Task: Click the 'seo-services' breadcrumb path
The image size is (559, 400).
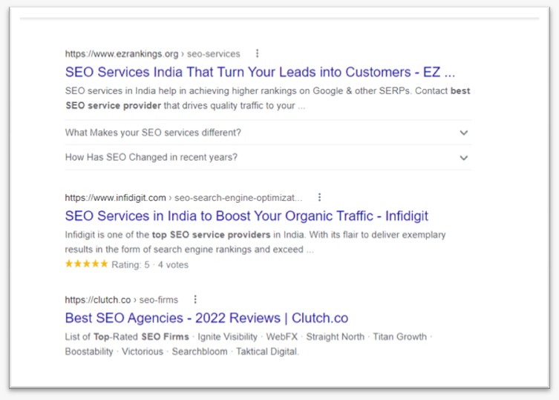Action: pos(214,54)
